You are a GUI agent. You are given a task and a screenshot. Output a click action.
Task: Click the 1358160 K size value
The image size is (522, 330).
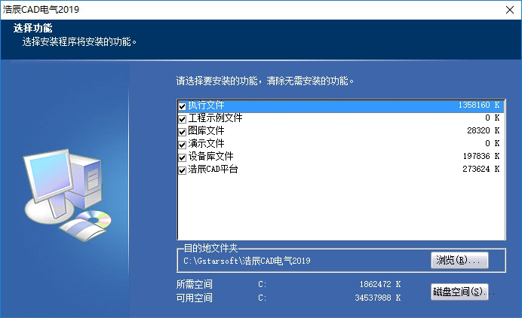[479, 105]
